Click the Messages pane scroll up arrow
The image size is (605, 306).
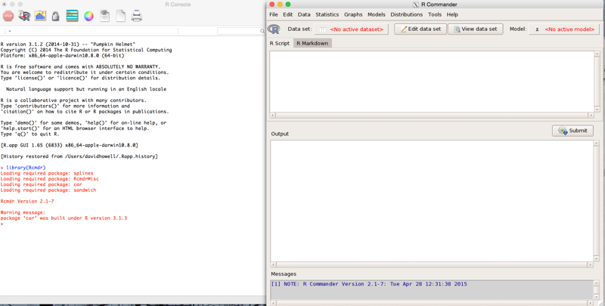pyautogui.click(x=597, y=283)
